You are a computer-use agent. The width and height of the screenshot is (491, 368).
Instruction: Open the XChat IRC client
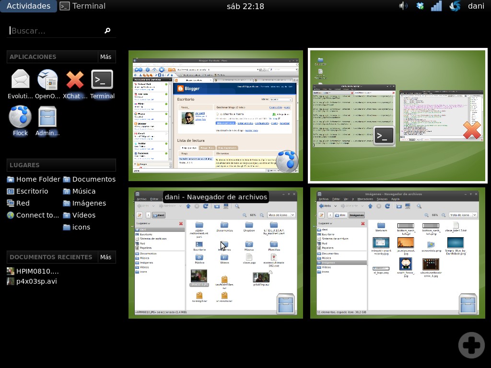75,79
